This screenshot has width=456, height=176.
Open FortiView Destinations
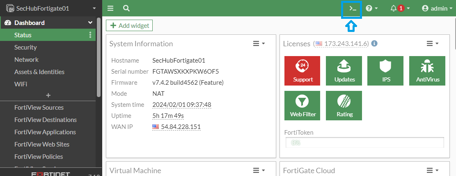tap(46, 120)
